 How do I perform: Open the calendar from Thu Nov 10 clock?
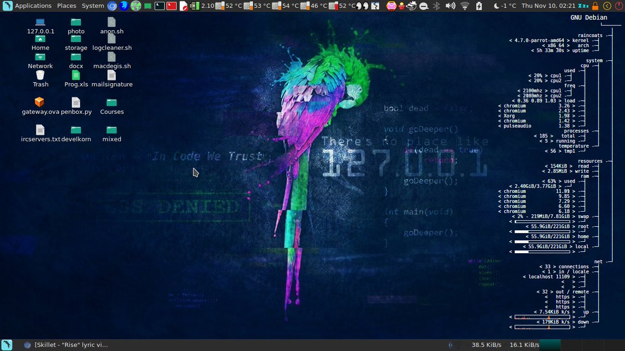point(548,6)
